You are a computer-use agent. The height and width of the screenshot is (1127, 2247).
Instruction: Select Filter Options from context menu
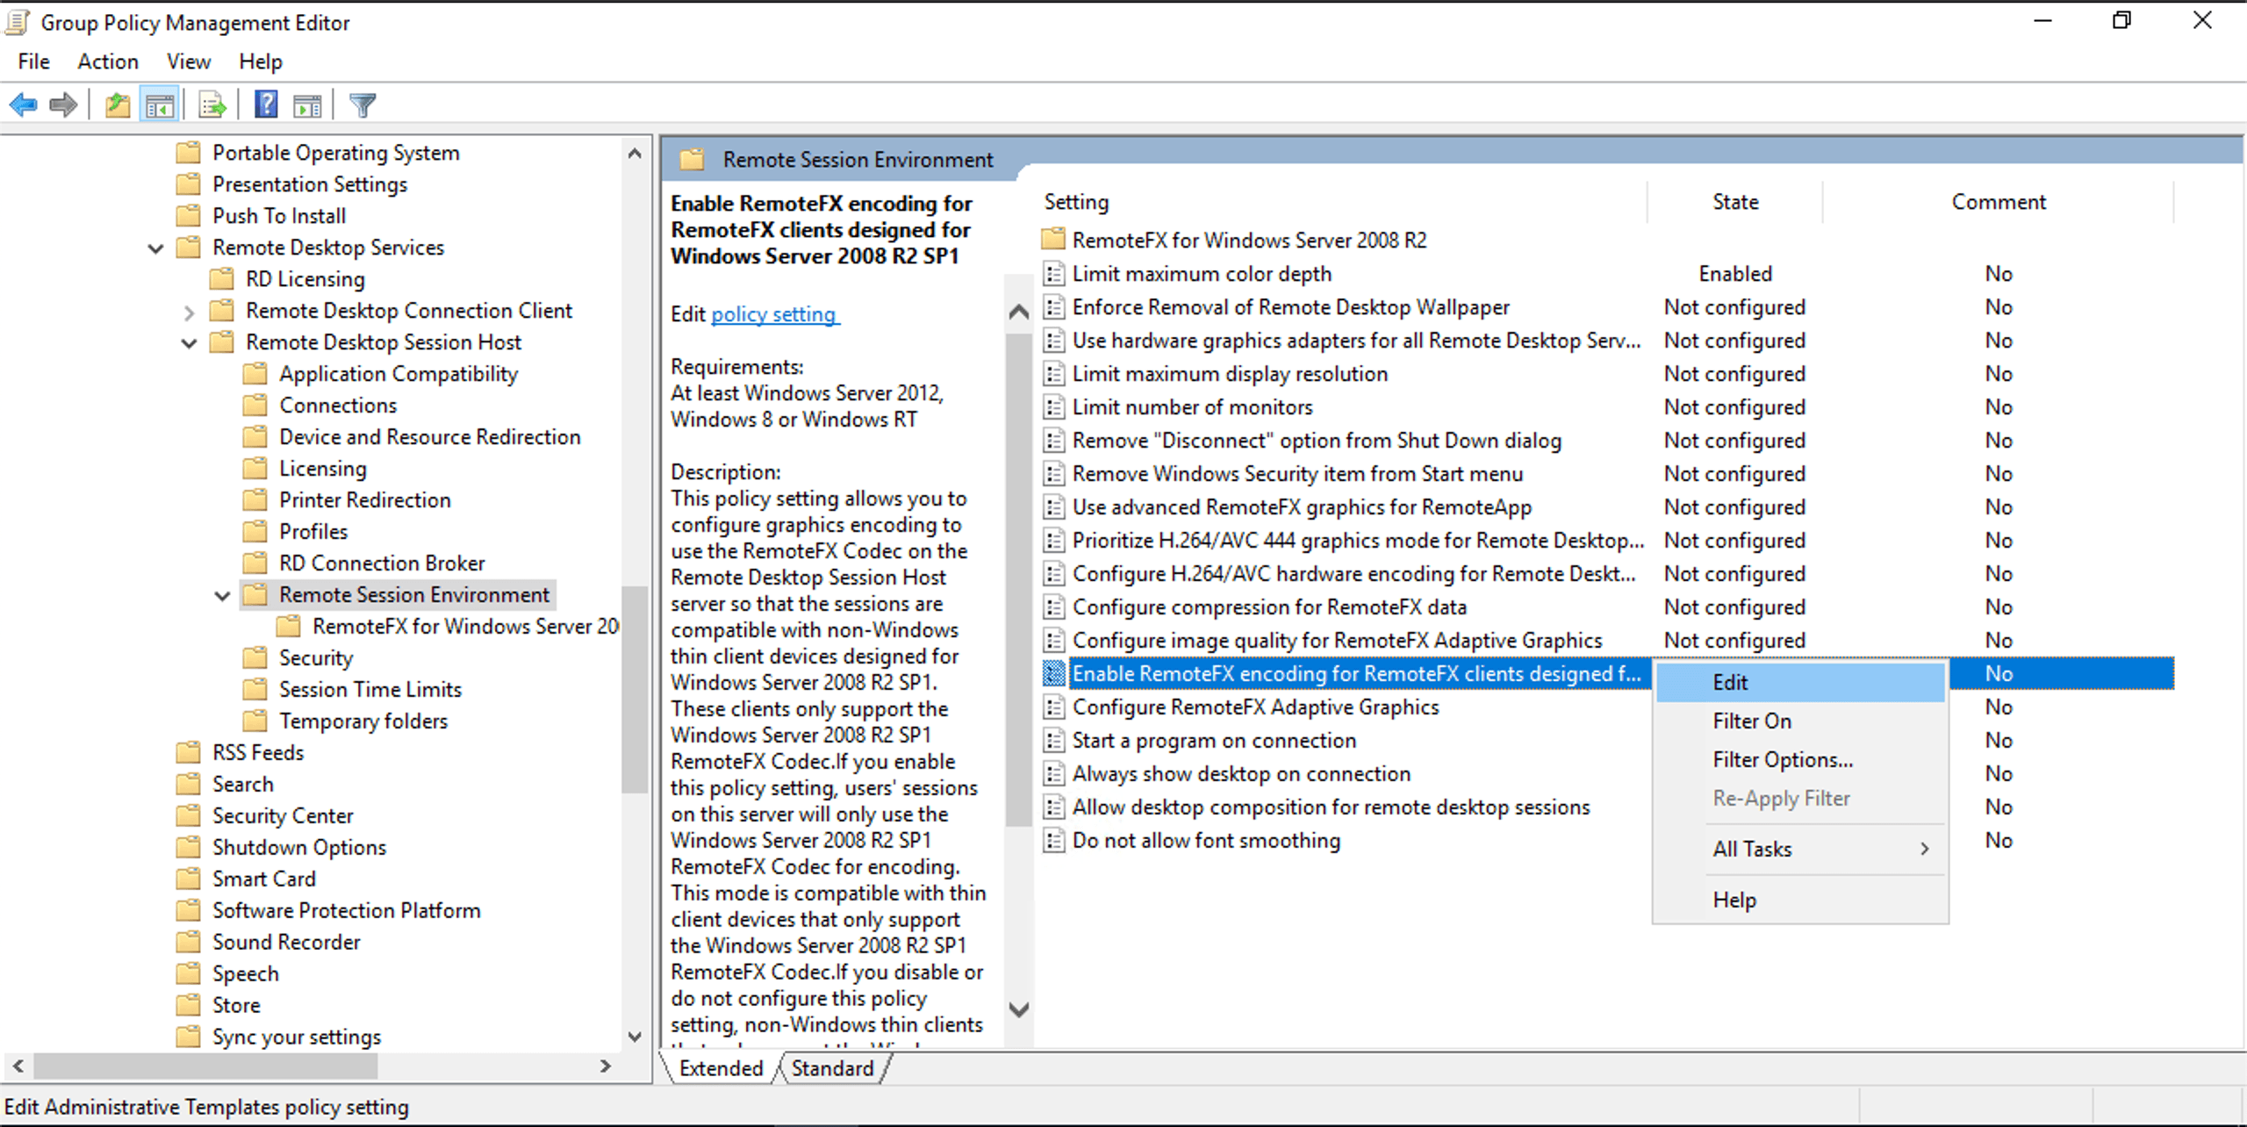click(1782, 759)
